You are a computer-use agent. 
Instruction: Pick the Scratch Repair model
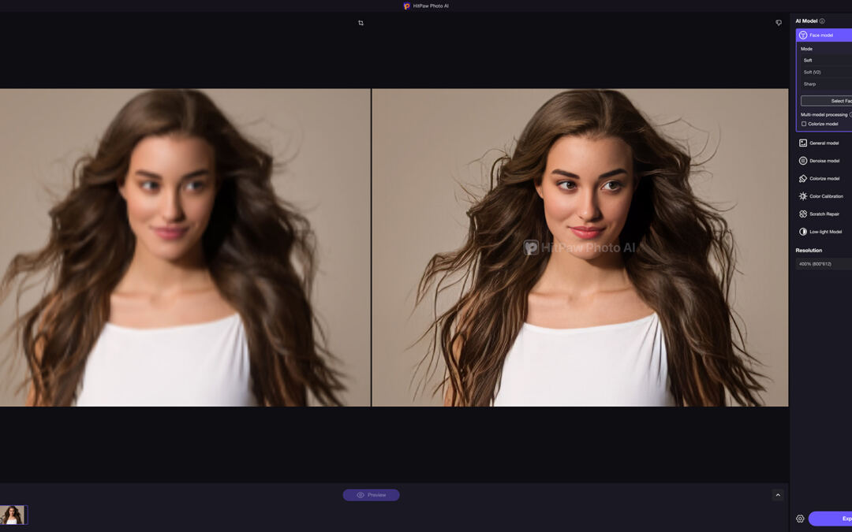[x=824, y=214]
